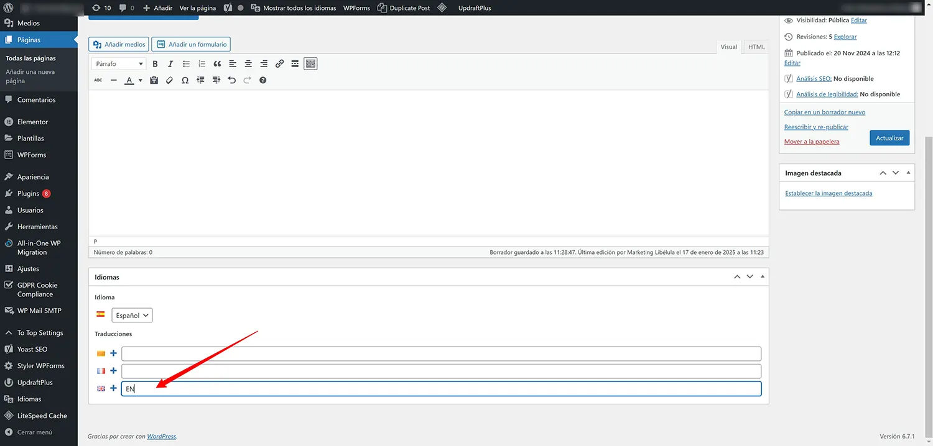The height and width of the screenshot is (446, 933).
Task: Click the undo arrow in editor toolbar
Action: (232, 80)
